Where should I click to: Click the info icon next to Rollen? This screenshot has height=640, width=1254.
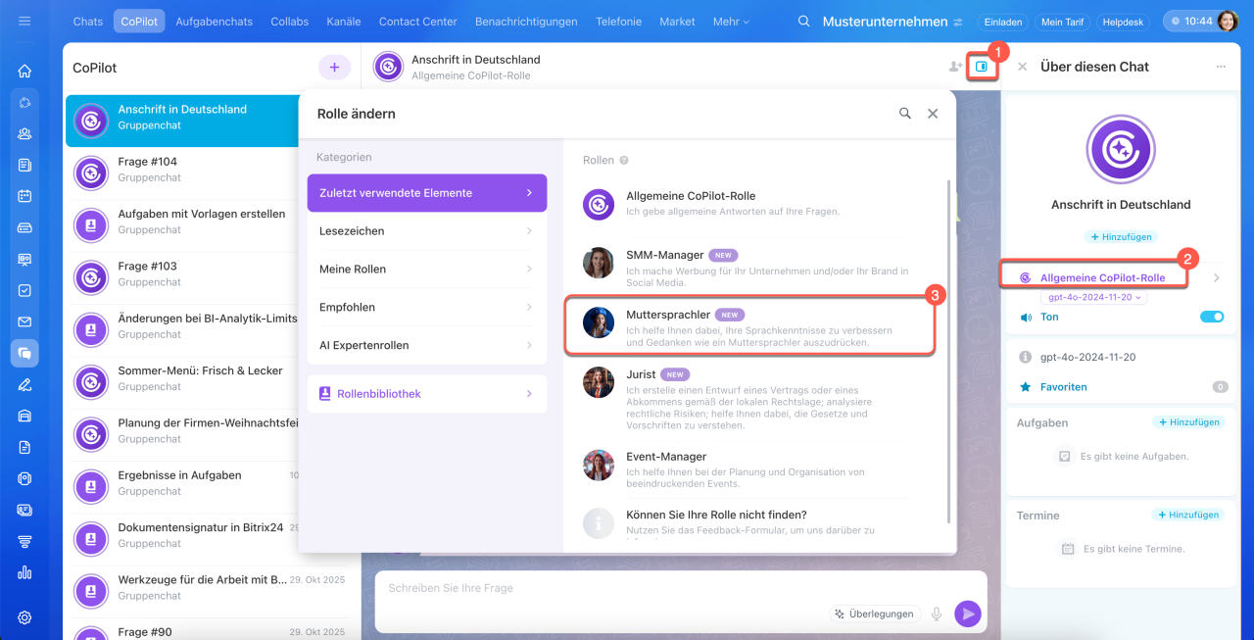tap(624, 161)
